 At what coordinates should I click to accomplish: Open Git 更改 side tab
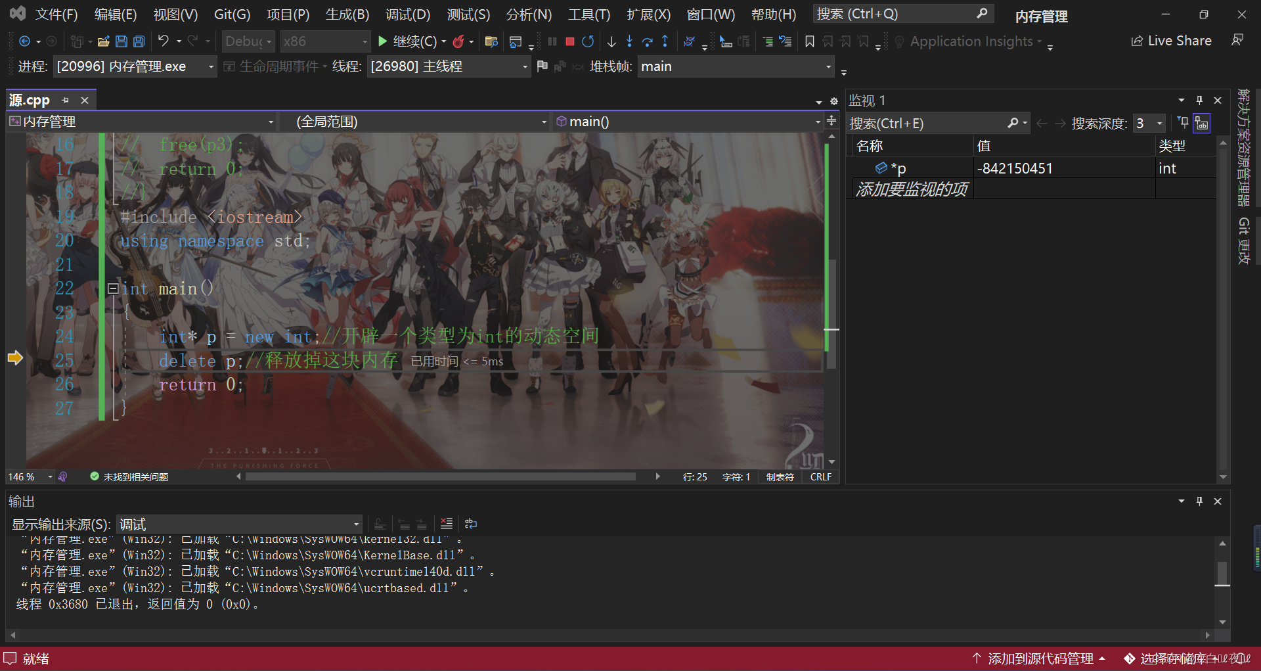tap(1243, 241)
